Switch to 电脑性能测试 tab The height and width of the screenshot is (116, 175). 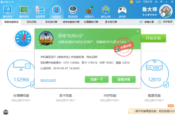coord(11,22)
